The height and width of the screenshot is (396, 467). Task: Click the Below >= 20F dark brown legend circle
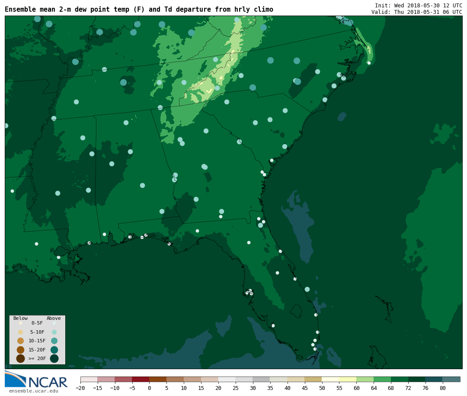click(x=21, y=358)
